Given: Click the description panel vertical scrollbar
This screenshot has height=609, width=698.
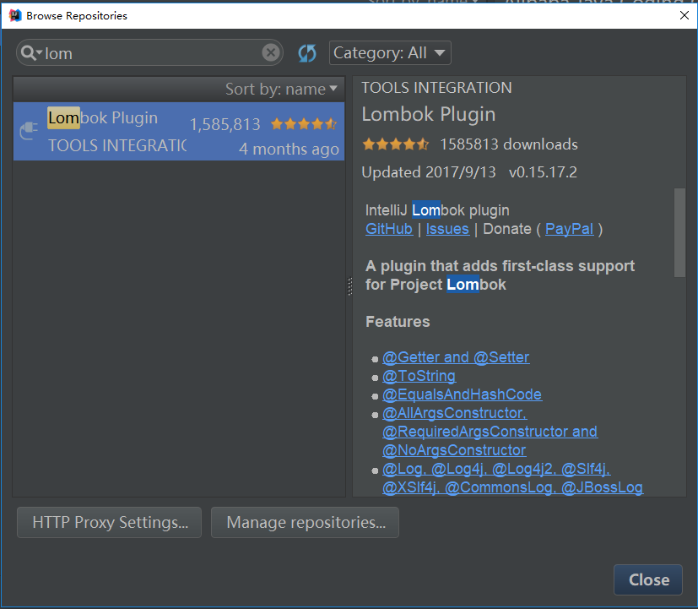Looking at the screenshot, I should 679,232.
